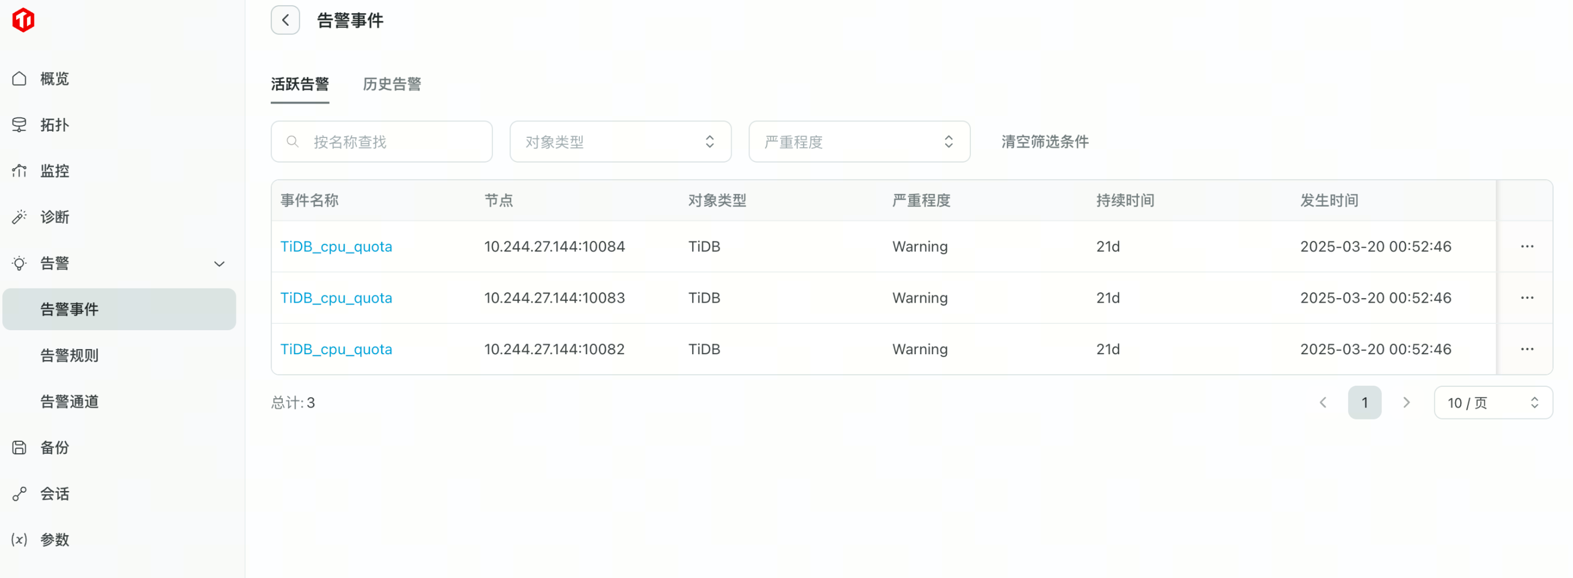Click the disk icon beside 备份
Image resolution: width=1573 pixels, height=578 pixels.
click(x=19, y=448)
